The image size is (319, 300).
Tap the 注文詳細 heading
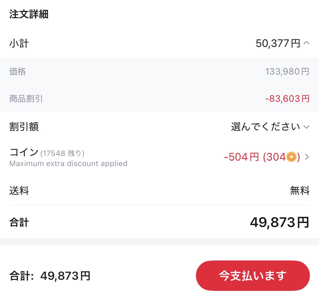pyautogui.click(x=29, y=14)
